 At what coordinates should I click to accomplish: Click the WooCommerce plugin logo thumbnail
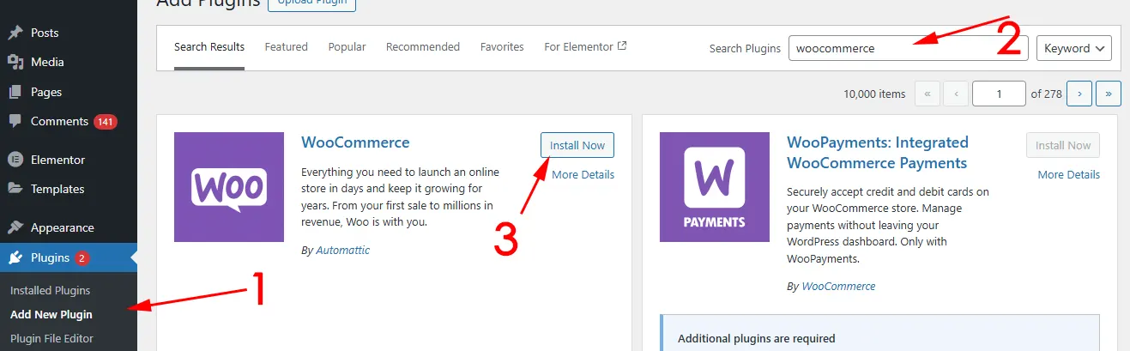coord(229,187)
